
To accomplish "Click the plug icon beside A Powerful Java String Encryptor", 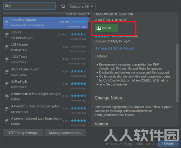I will [7, 109].
